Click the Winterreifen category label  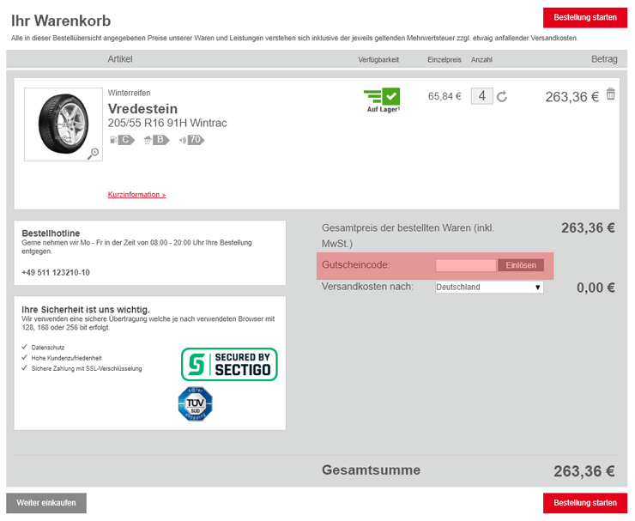tap(130, 93)
